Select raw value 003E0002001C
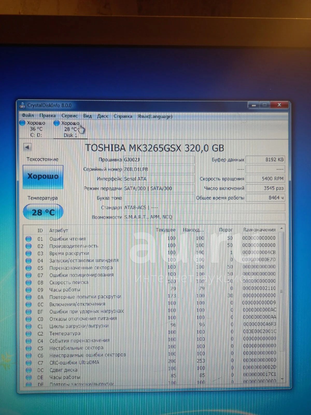 point(259,331)
